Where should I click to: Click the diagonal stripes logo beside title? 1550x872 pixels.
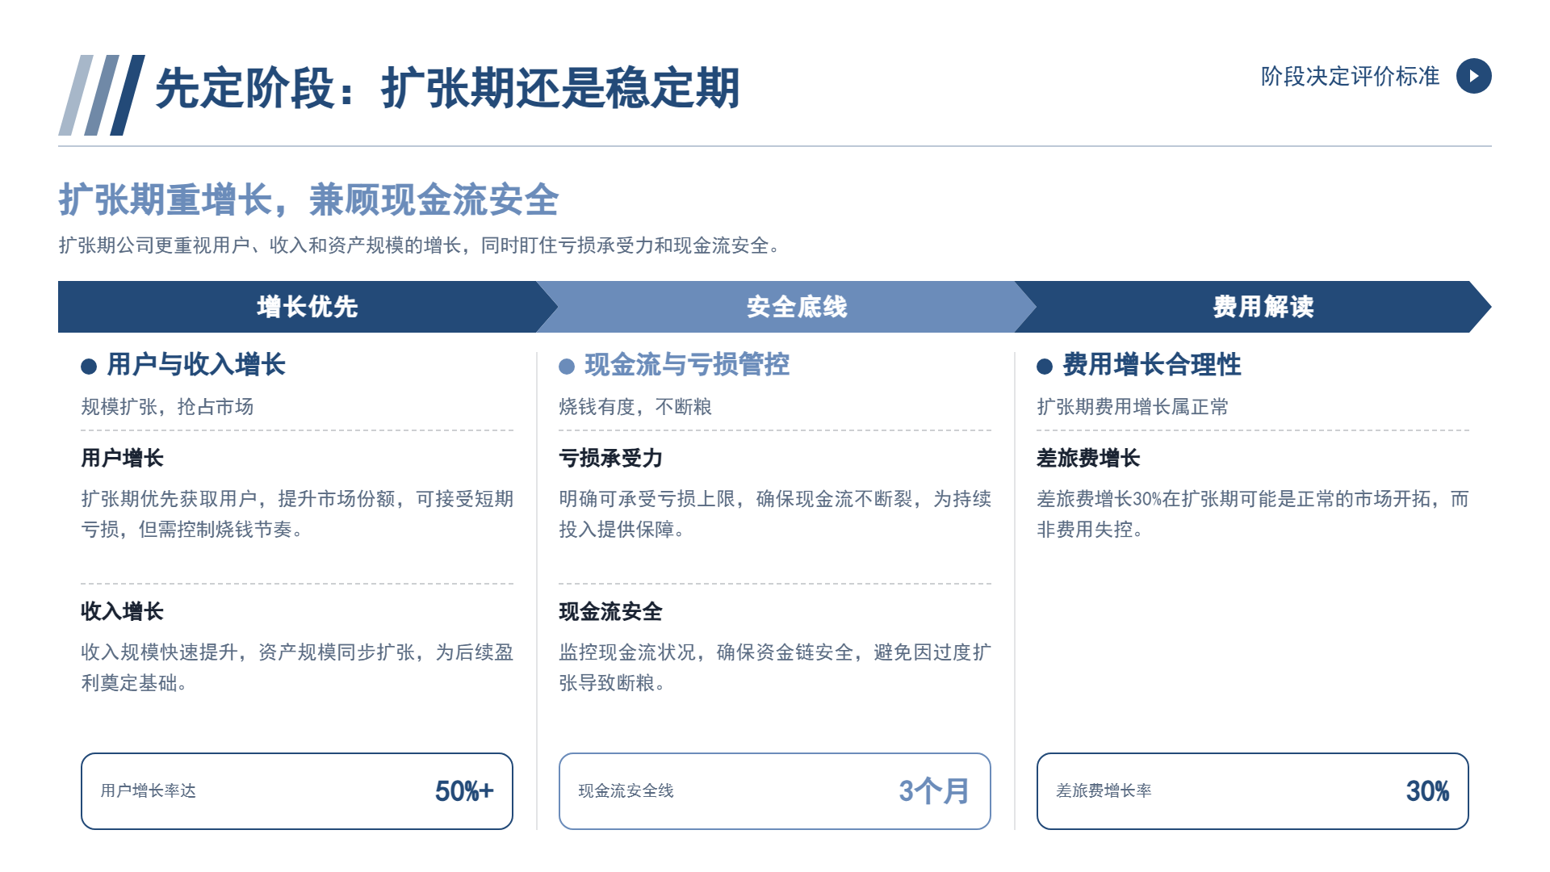tap(102, 95)
